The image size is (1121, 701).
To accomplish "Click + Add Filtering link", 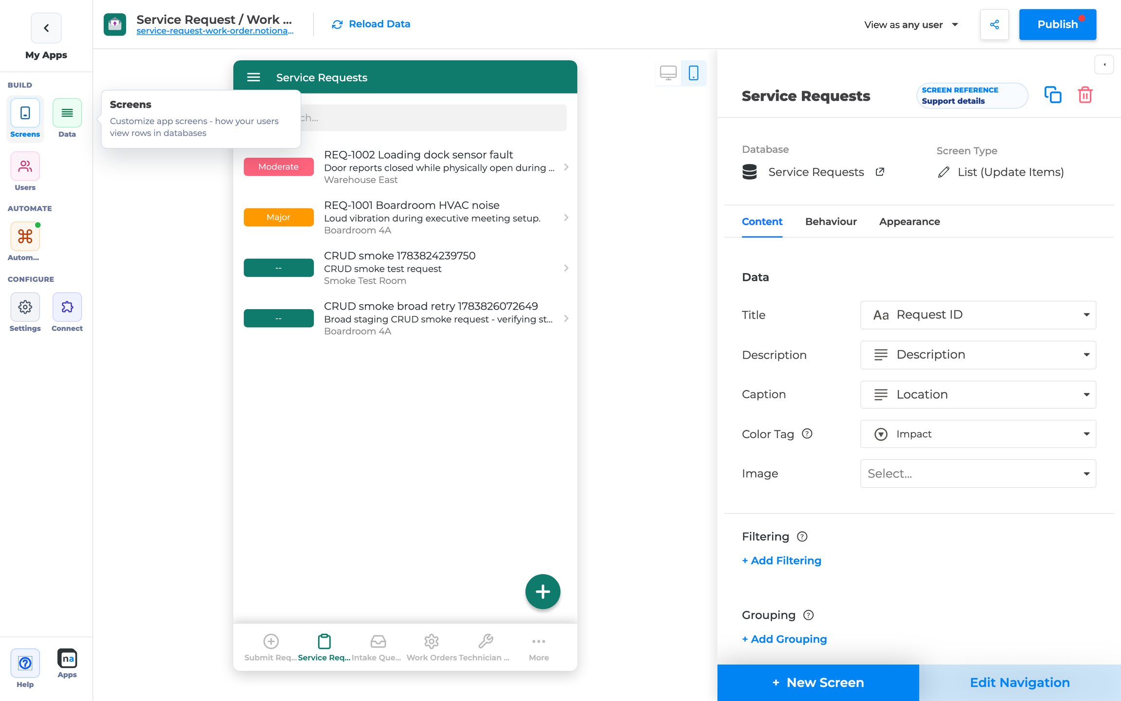I will 781,560.
